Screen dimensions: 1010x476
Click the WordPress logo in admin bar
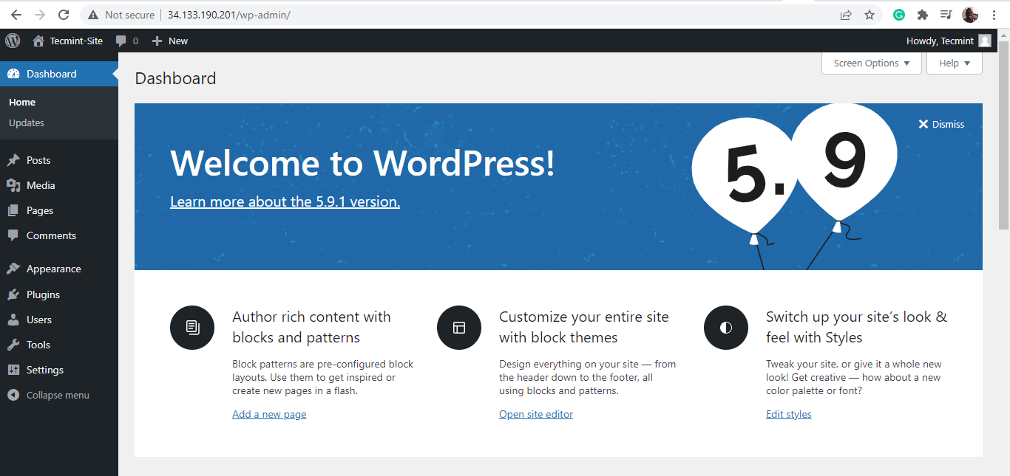pos(13,41)
